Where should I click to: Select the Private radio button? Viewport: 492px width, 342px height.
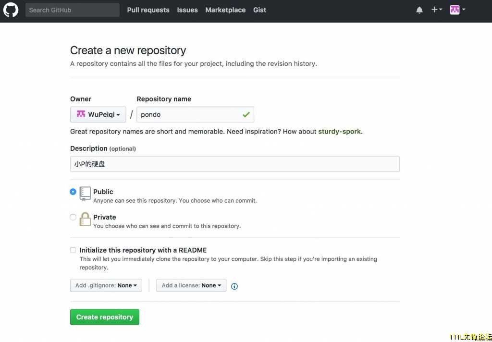pos(73,217)
